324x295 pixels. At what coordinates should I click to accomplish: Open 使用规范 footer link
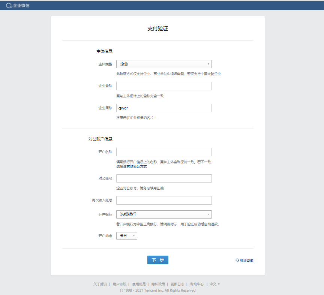click(139, 284)
